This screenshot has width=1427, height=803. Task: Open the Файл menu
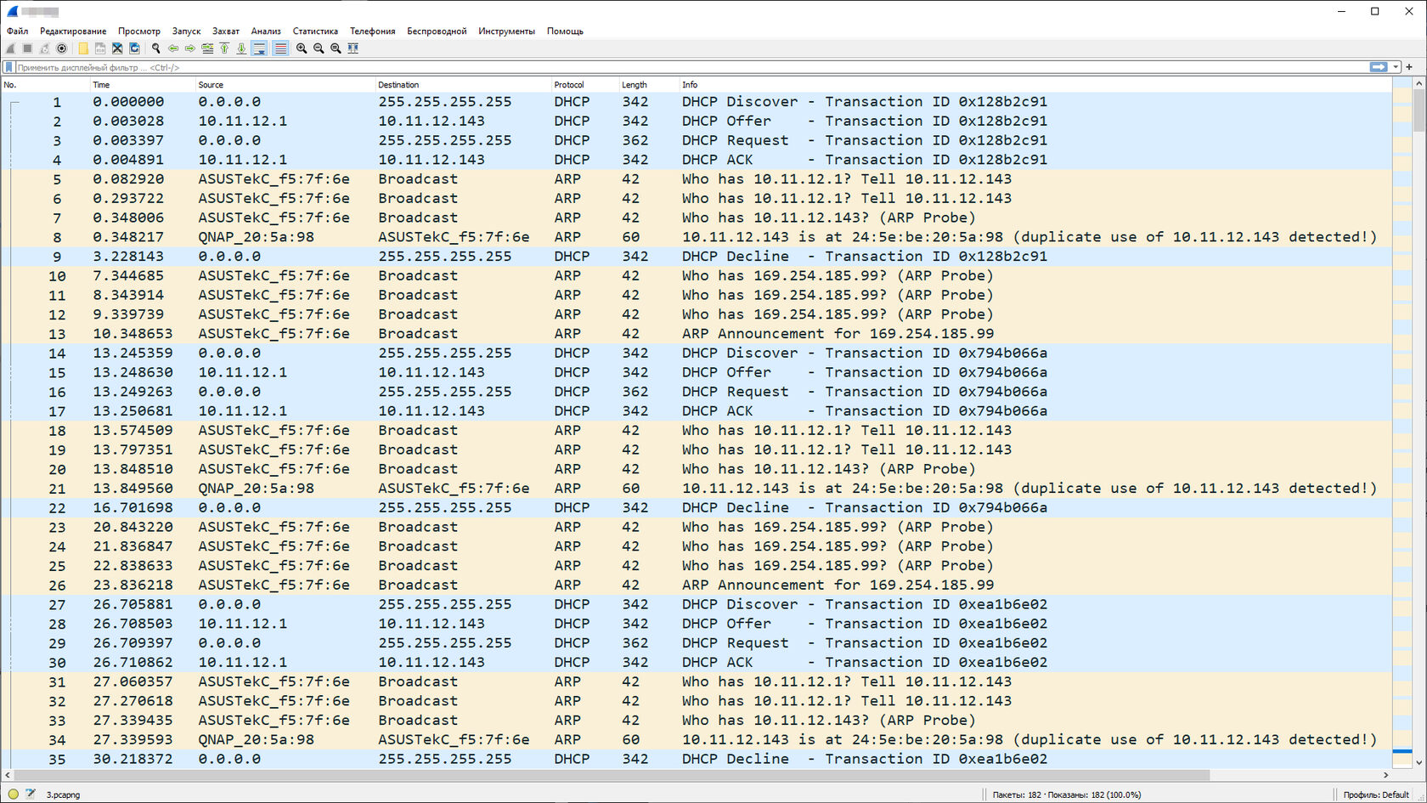pyautogui.click(x=17, y=31)
